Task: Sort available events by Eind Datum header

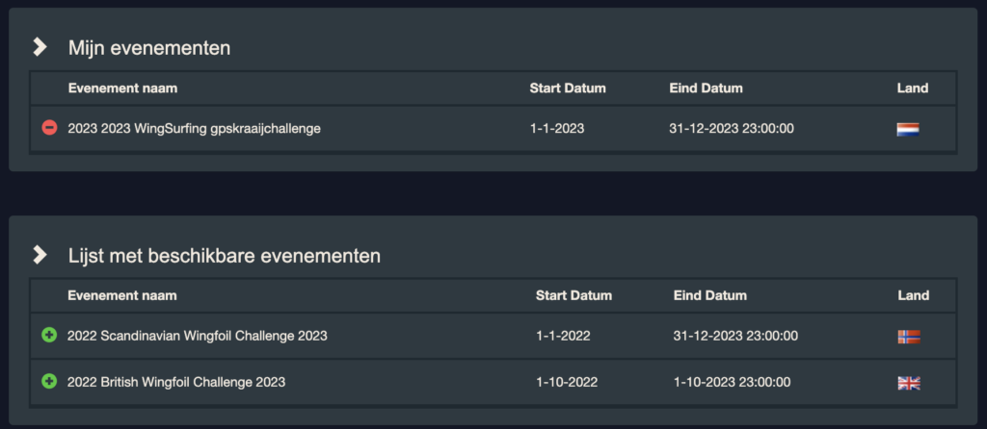Action: click(x=710, y=295)
